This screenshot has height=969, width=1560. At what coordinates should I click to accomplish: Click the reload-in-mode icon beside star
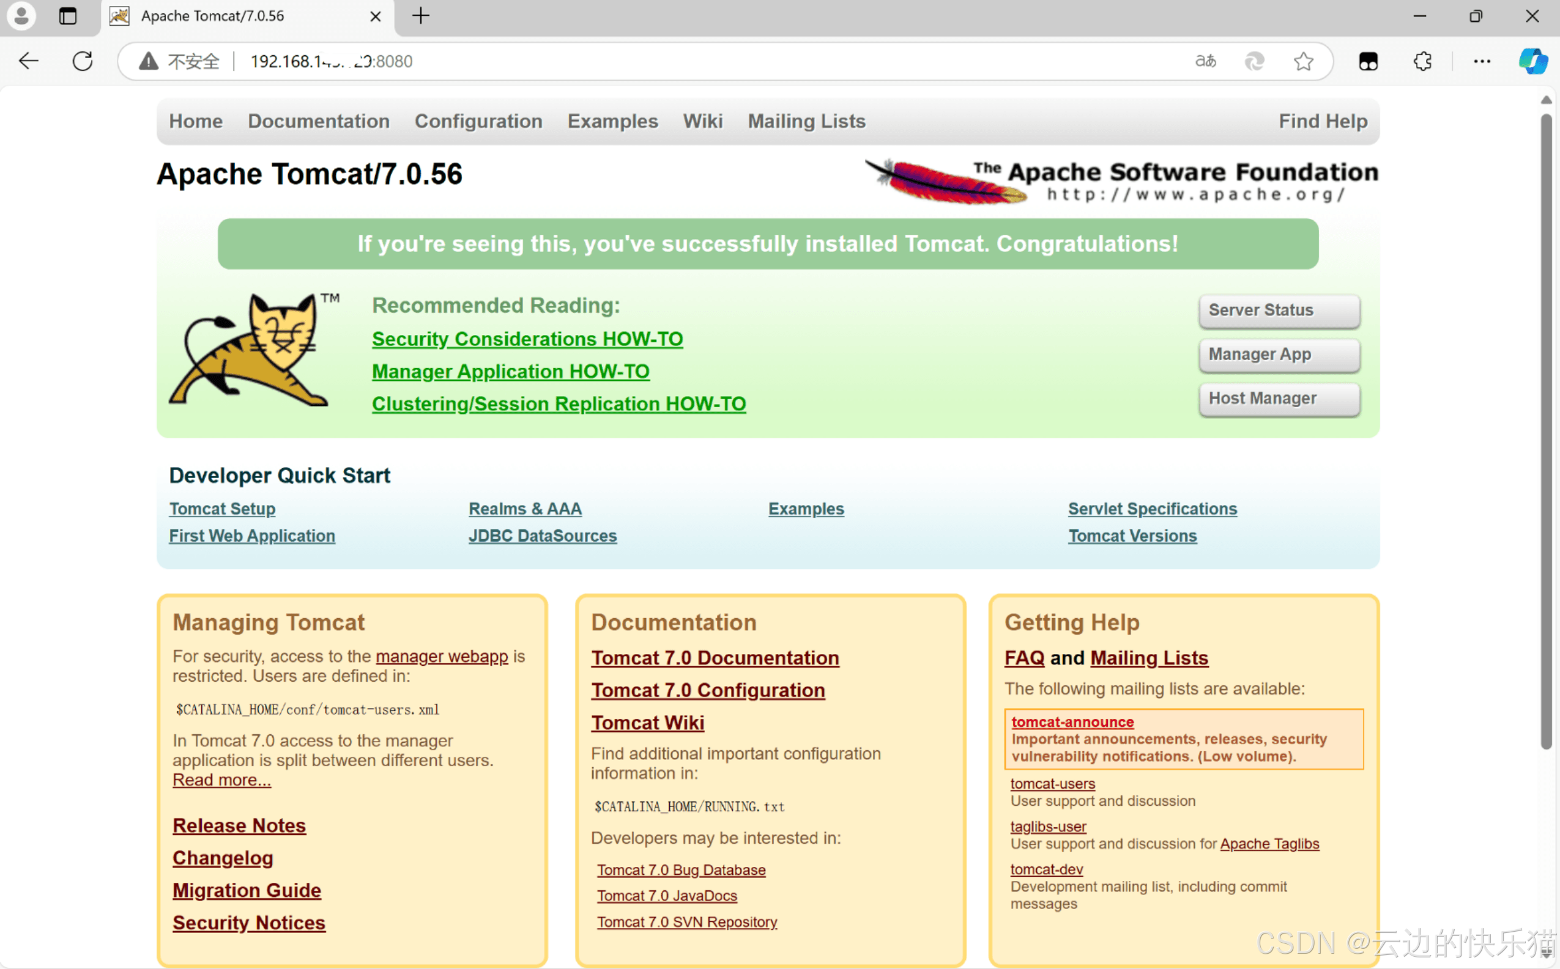(x=1255, y=62)
